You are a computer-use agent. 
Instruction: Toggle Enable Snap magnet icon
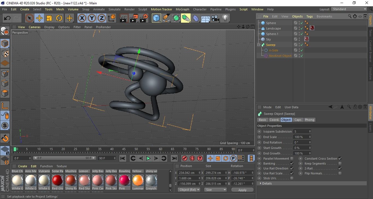(5, 138)
